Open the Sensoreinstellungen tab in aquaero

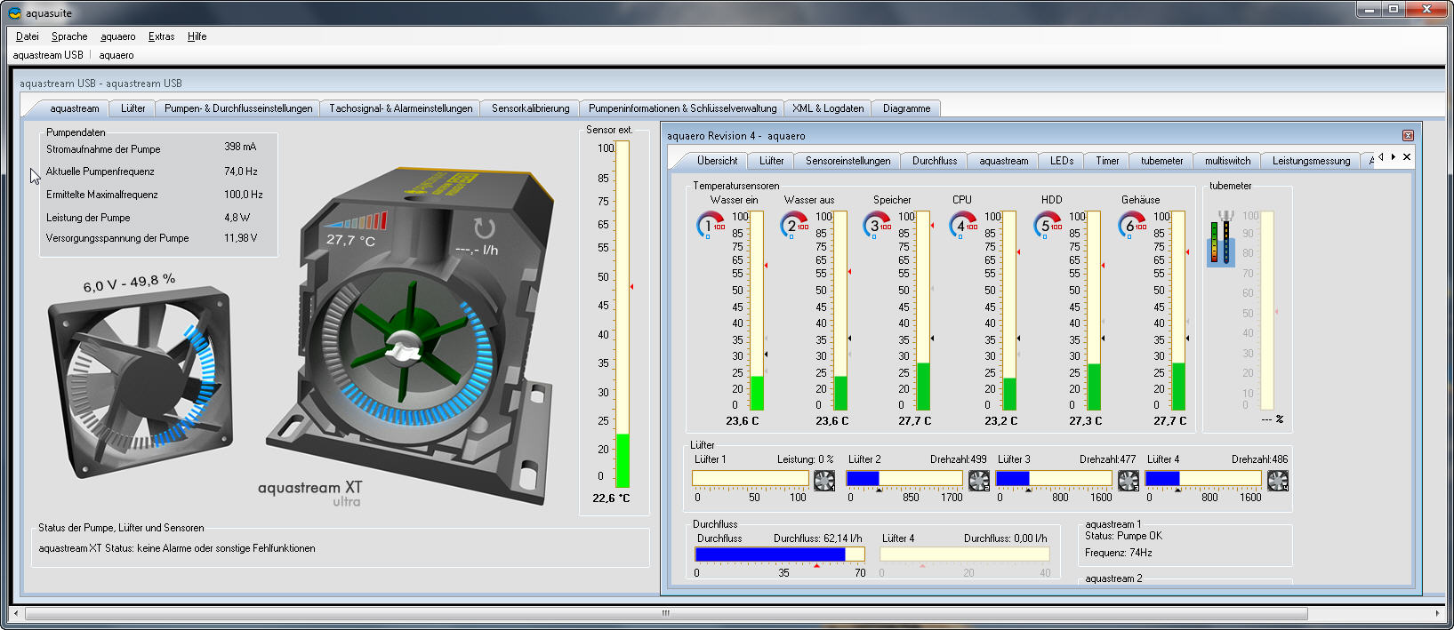(847, 161)
